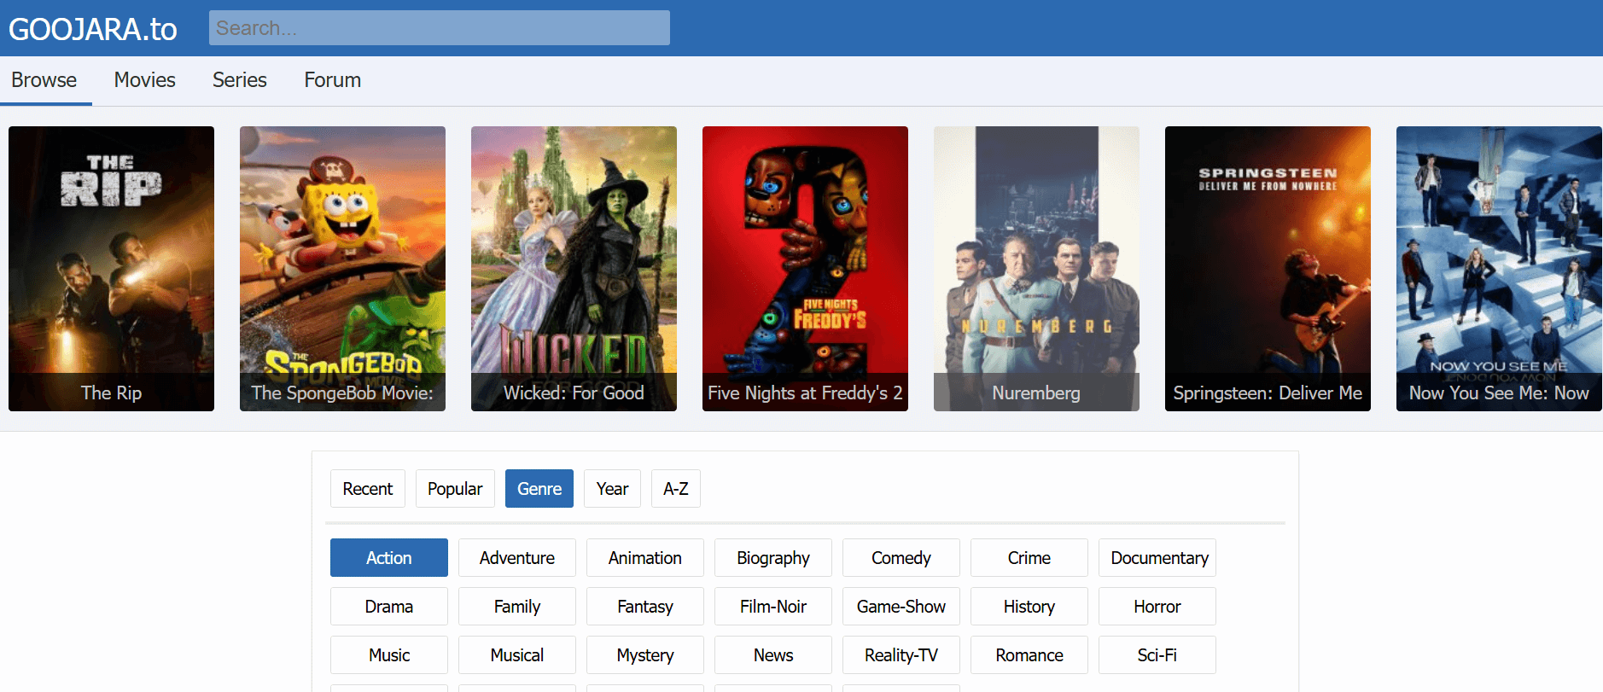Switch to the Movies tab

click(x=144, y=80)
